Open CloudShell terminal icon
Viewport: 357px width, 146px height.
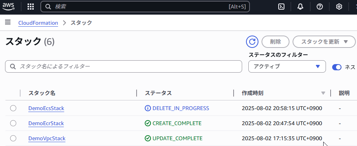pos(281,7)
